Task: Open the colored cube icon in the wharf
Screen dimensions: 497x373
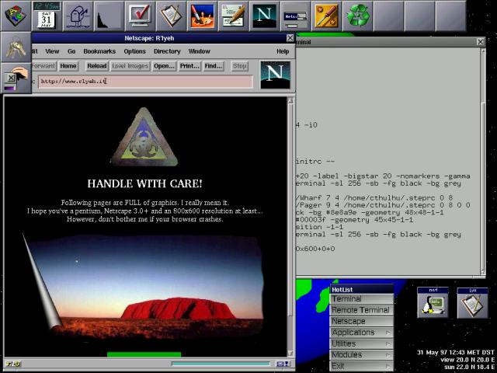Action: tap(16, 16)
